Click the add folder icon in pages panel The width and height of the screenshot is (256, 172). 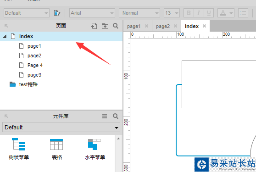(105, 26)
